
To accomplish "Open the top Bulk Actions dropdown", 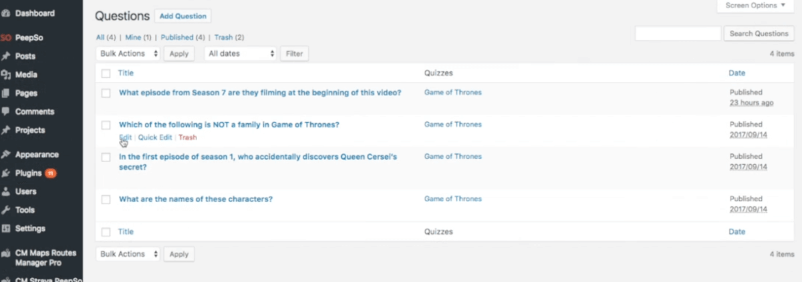I will (x=129, y=53).
